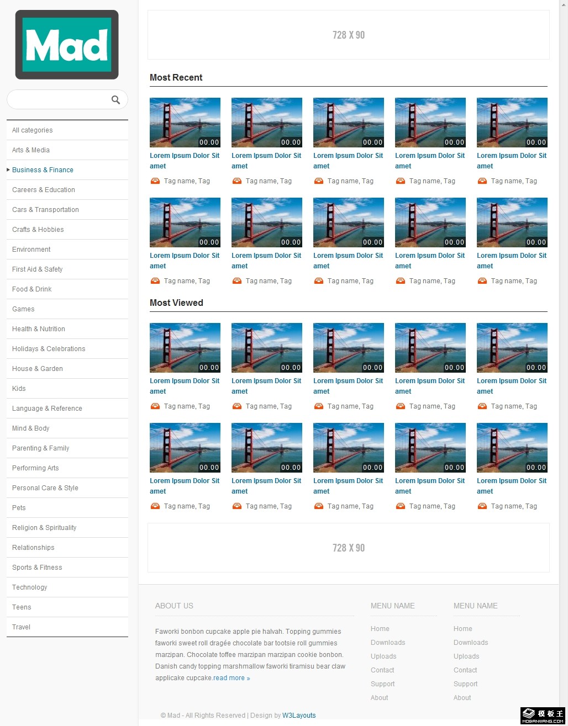This screenshot has height=726, width=568.
Task: Click tag icon under third Most Viewed top-row video
Action: (319, 406)
